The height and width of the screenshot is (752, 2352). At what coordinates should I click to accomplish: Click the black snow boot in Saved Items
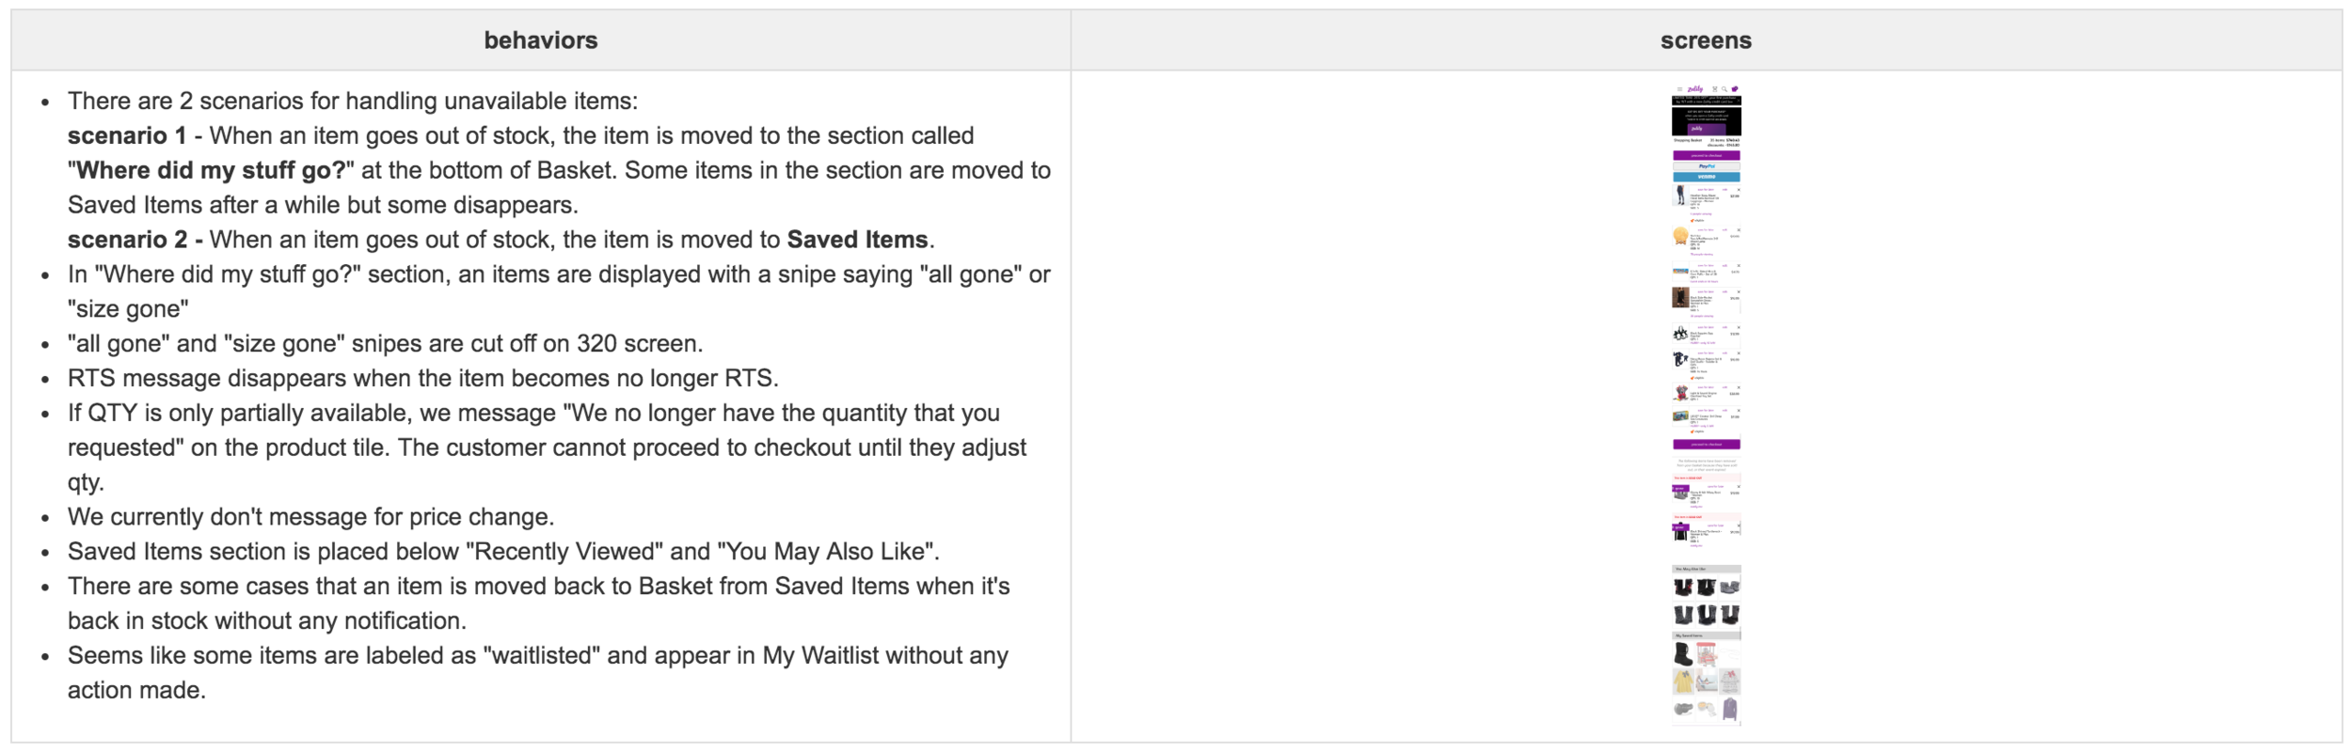(1683, 653)
